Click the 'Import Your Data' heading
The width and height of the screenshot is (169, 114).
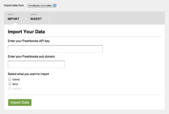tap(26, 32)
